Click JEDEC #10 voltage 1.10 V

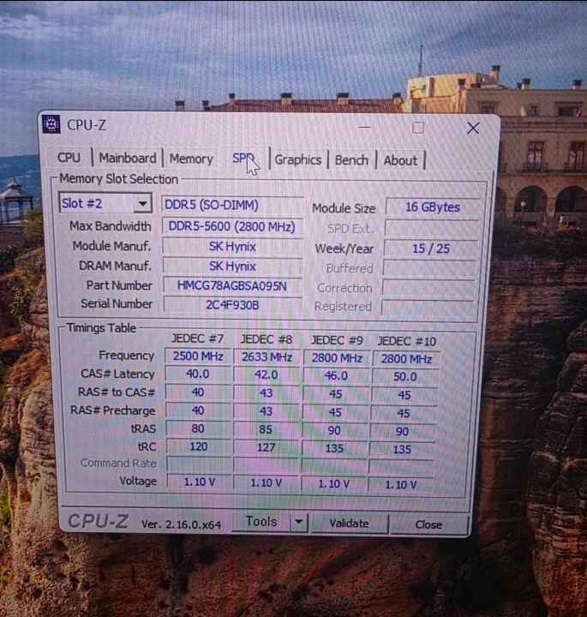pyautogui.click(x=400, y=485)
